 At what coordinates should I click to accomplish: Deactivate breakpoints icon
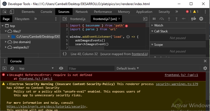click(194, 19)
